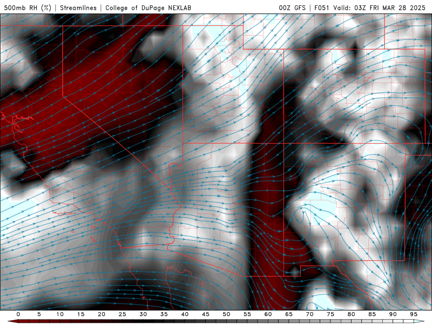
Task: Click 'Valid: 03Z FRI MAR 28 2025' text
Action: 380,8
